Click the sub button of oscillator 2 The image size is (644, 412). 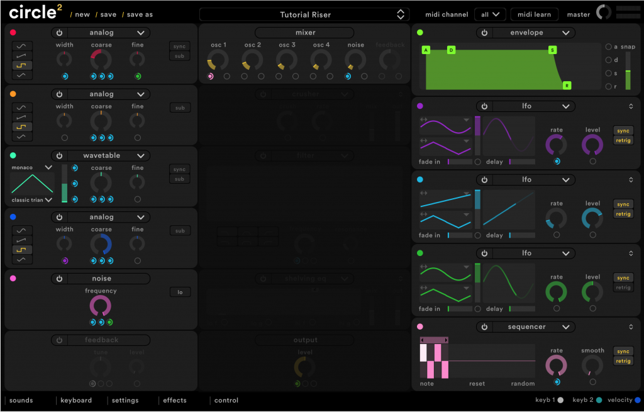[180, 108]
